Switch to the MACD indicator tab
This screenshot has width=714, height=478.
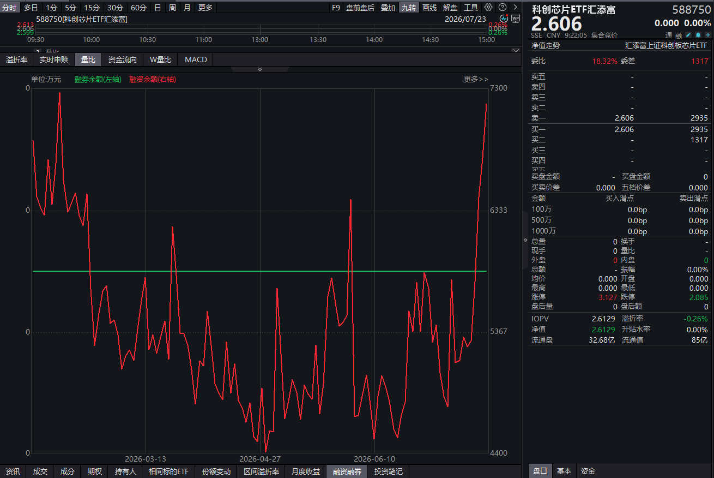(x=196, y=59)
